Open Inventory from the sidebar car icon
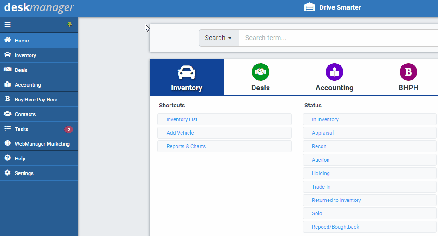 click(x=7, y=55)
